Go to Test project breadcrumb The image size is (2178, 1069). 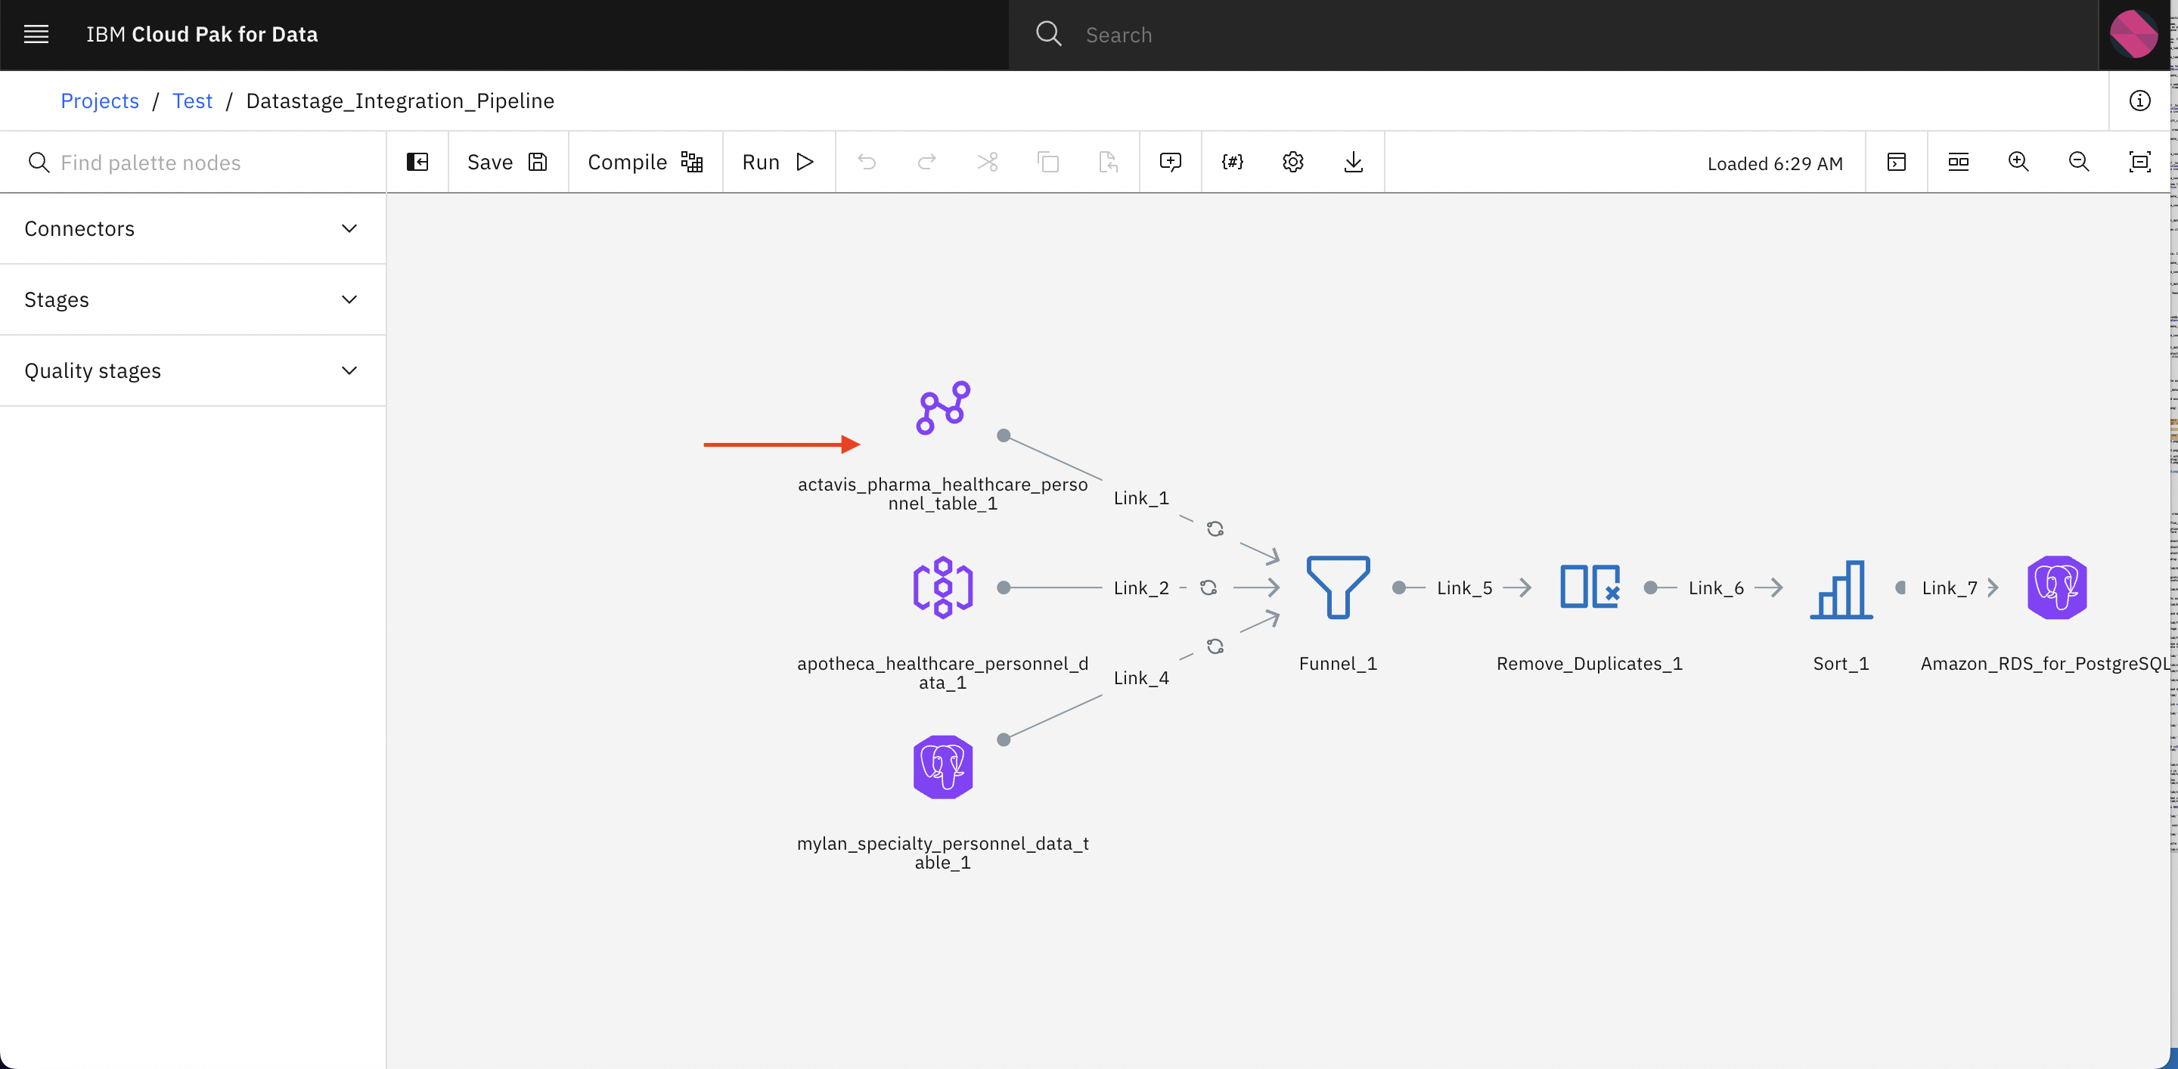pos(192,101)
